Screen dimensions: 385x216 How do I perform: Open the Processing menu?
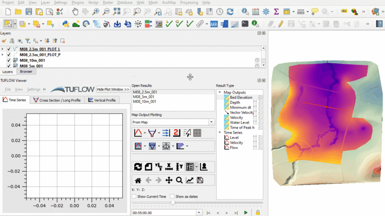pyautogui.click(x=190, y=2)
